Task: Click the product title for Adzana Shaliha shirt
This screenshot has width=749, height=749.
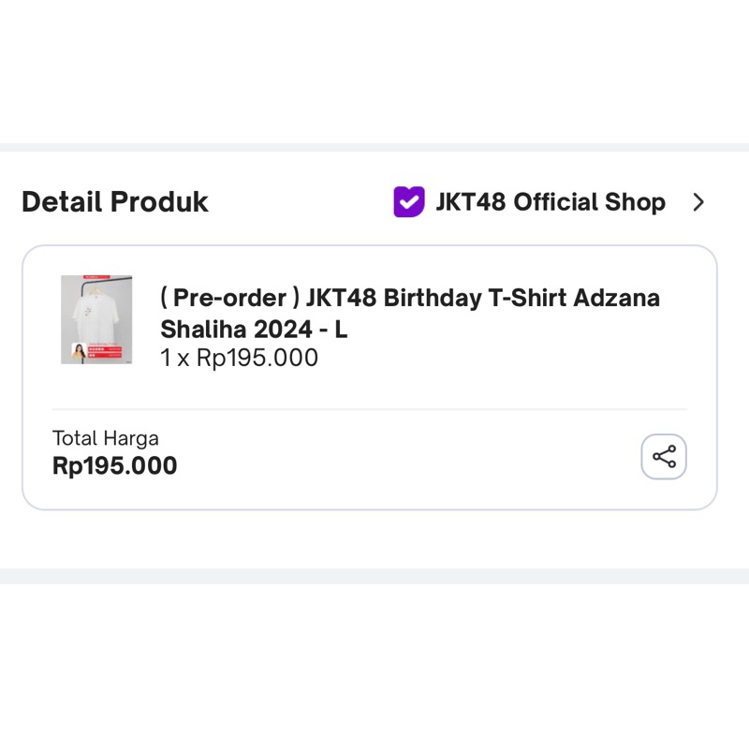Action: [409, 314]
